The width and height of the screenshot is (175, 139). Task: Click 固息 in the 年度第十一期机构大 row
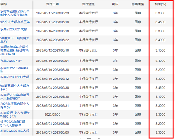click(138, 40)
